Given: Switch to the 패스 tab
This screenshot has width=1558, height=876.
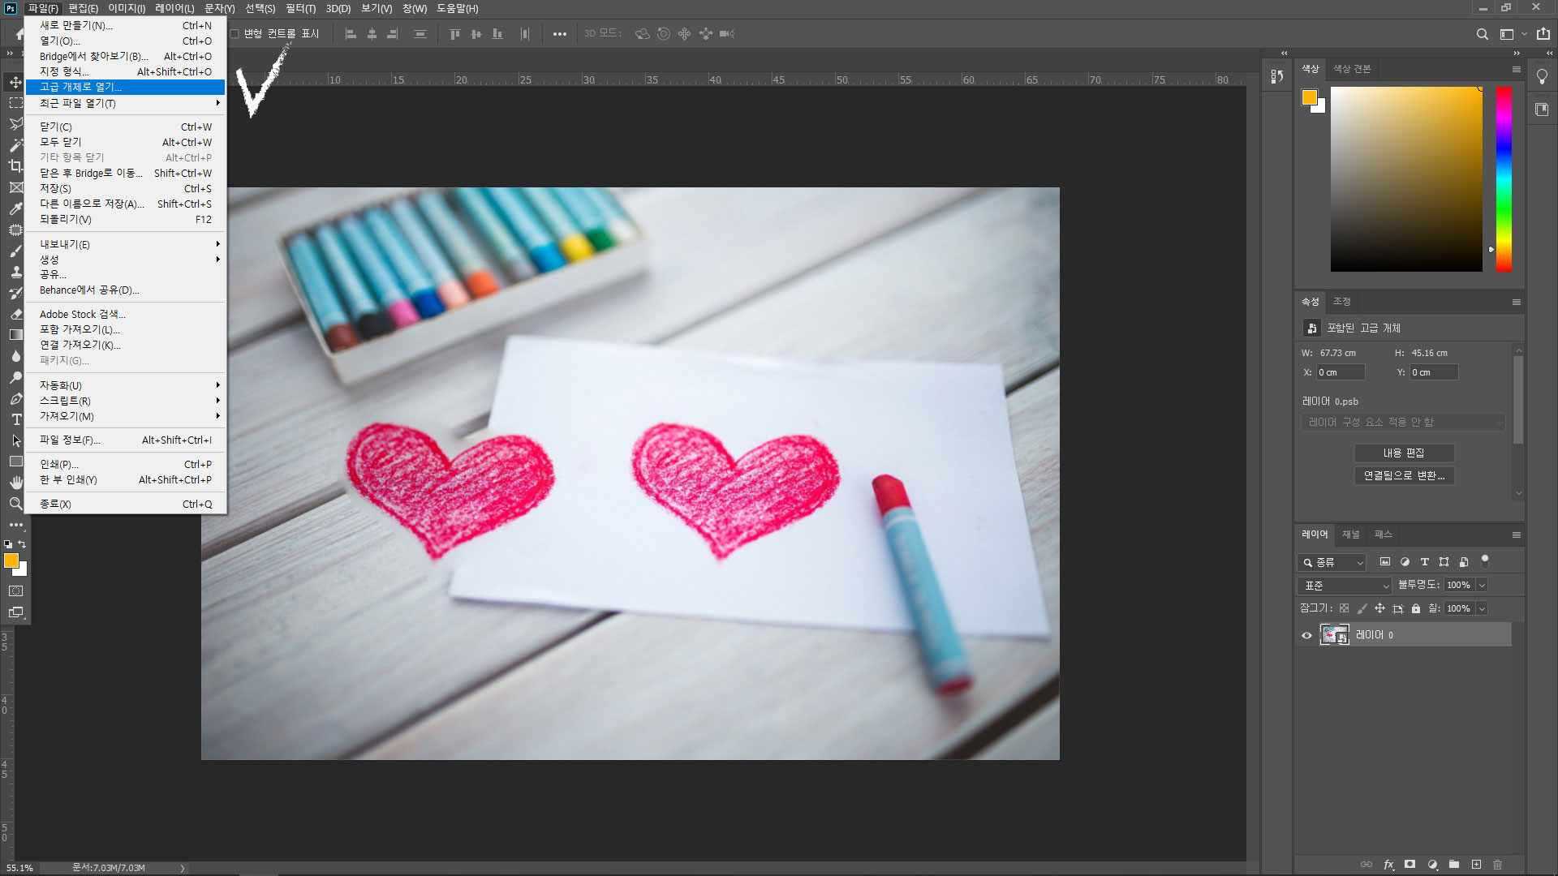Looking at the screenshot, I should tap(1383, 535).
